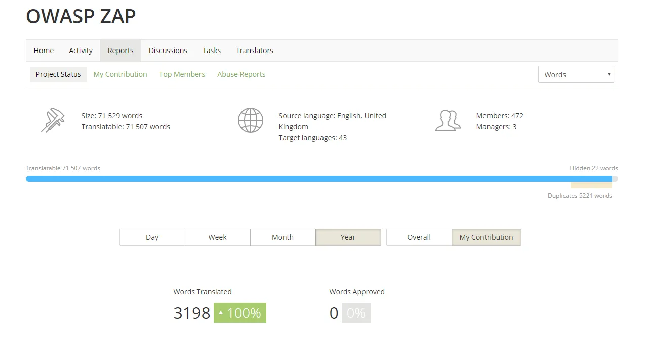This screenshot has width=646, height=350.
Task: Click 'Words Approved' label
Action: [357, 292]
